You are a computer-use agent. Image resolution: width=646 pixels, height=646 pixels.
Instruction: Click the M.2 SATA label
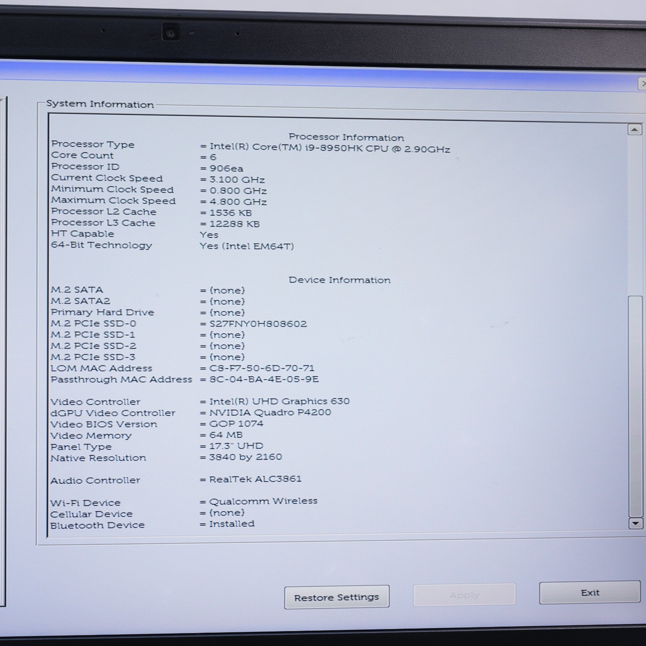click(77, 290)
